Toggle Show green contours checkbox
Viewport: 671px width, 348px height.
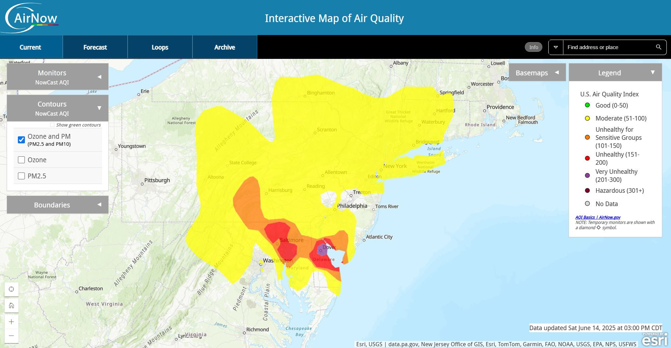tap(52, 125)
